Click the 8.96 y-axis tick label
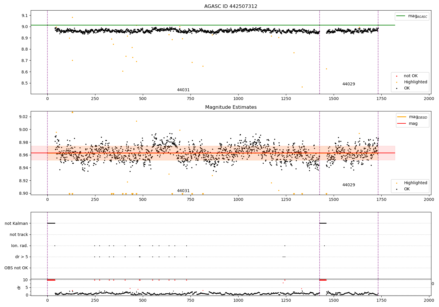Viewport: 439px width, 307px height. point(23,155)
